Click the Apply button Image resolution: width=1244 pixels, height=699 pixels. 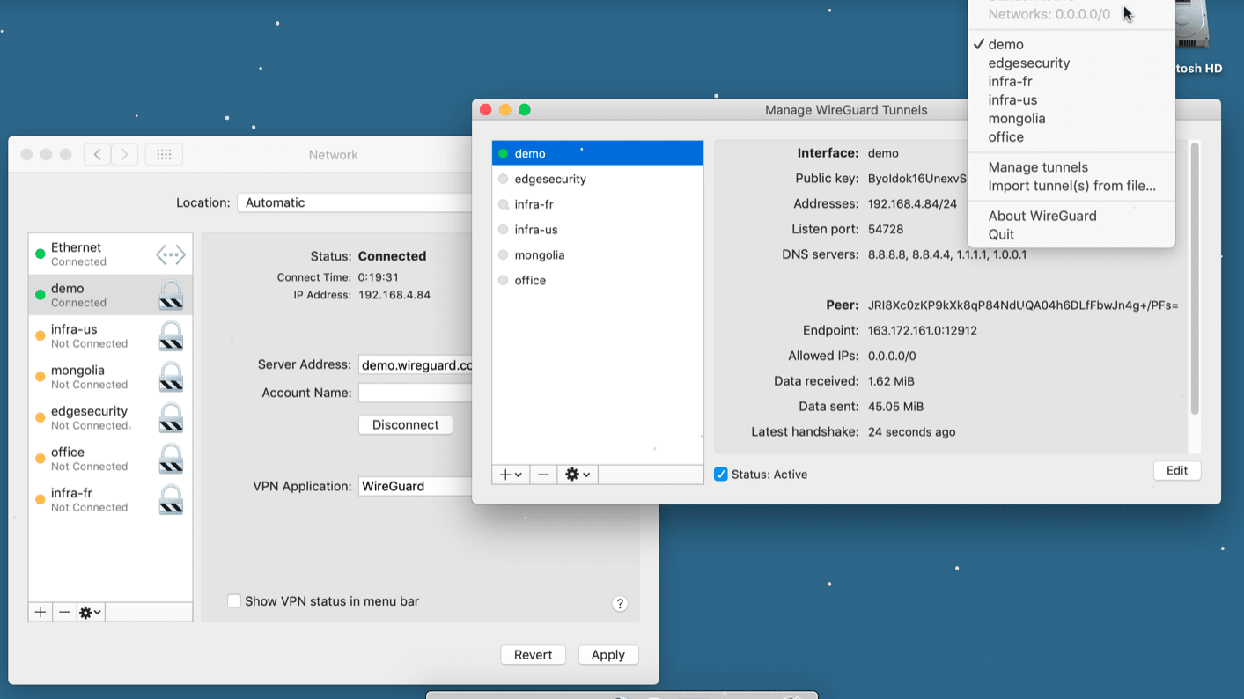pos(607,655)
